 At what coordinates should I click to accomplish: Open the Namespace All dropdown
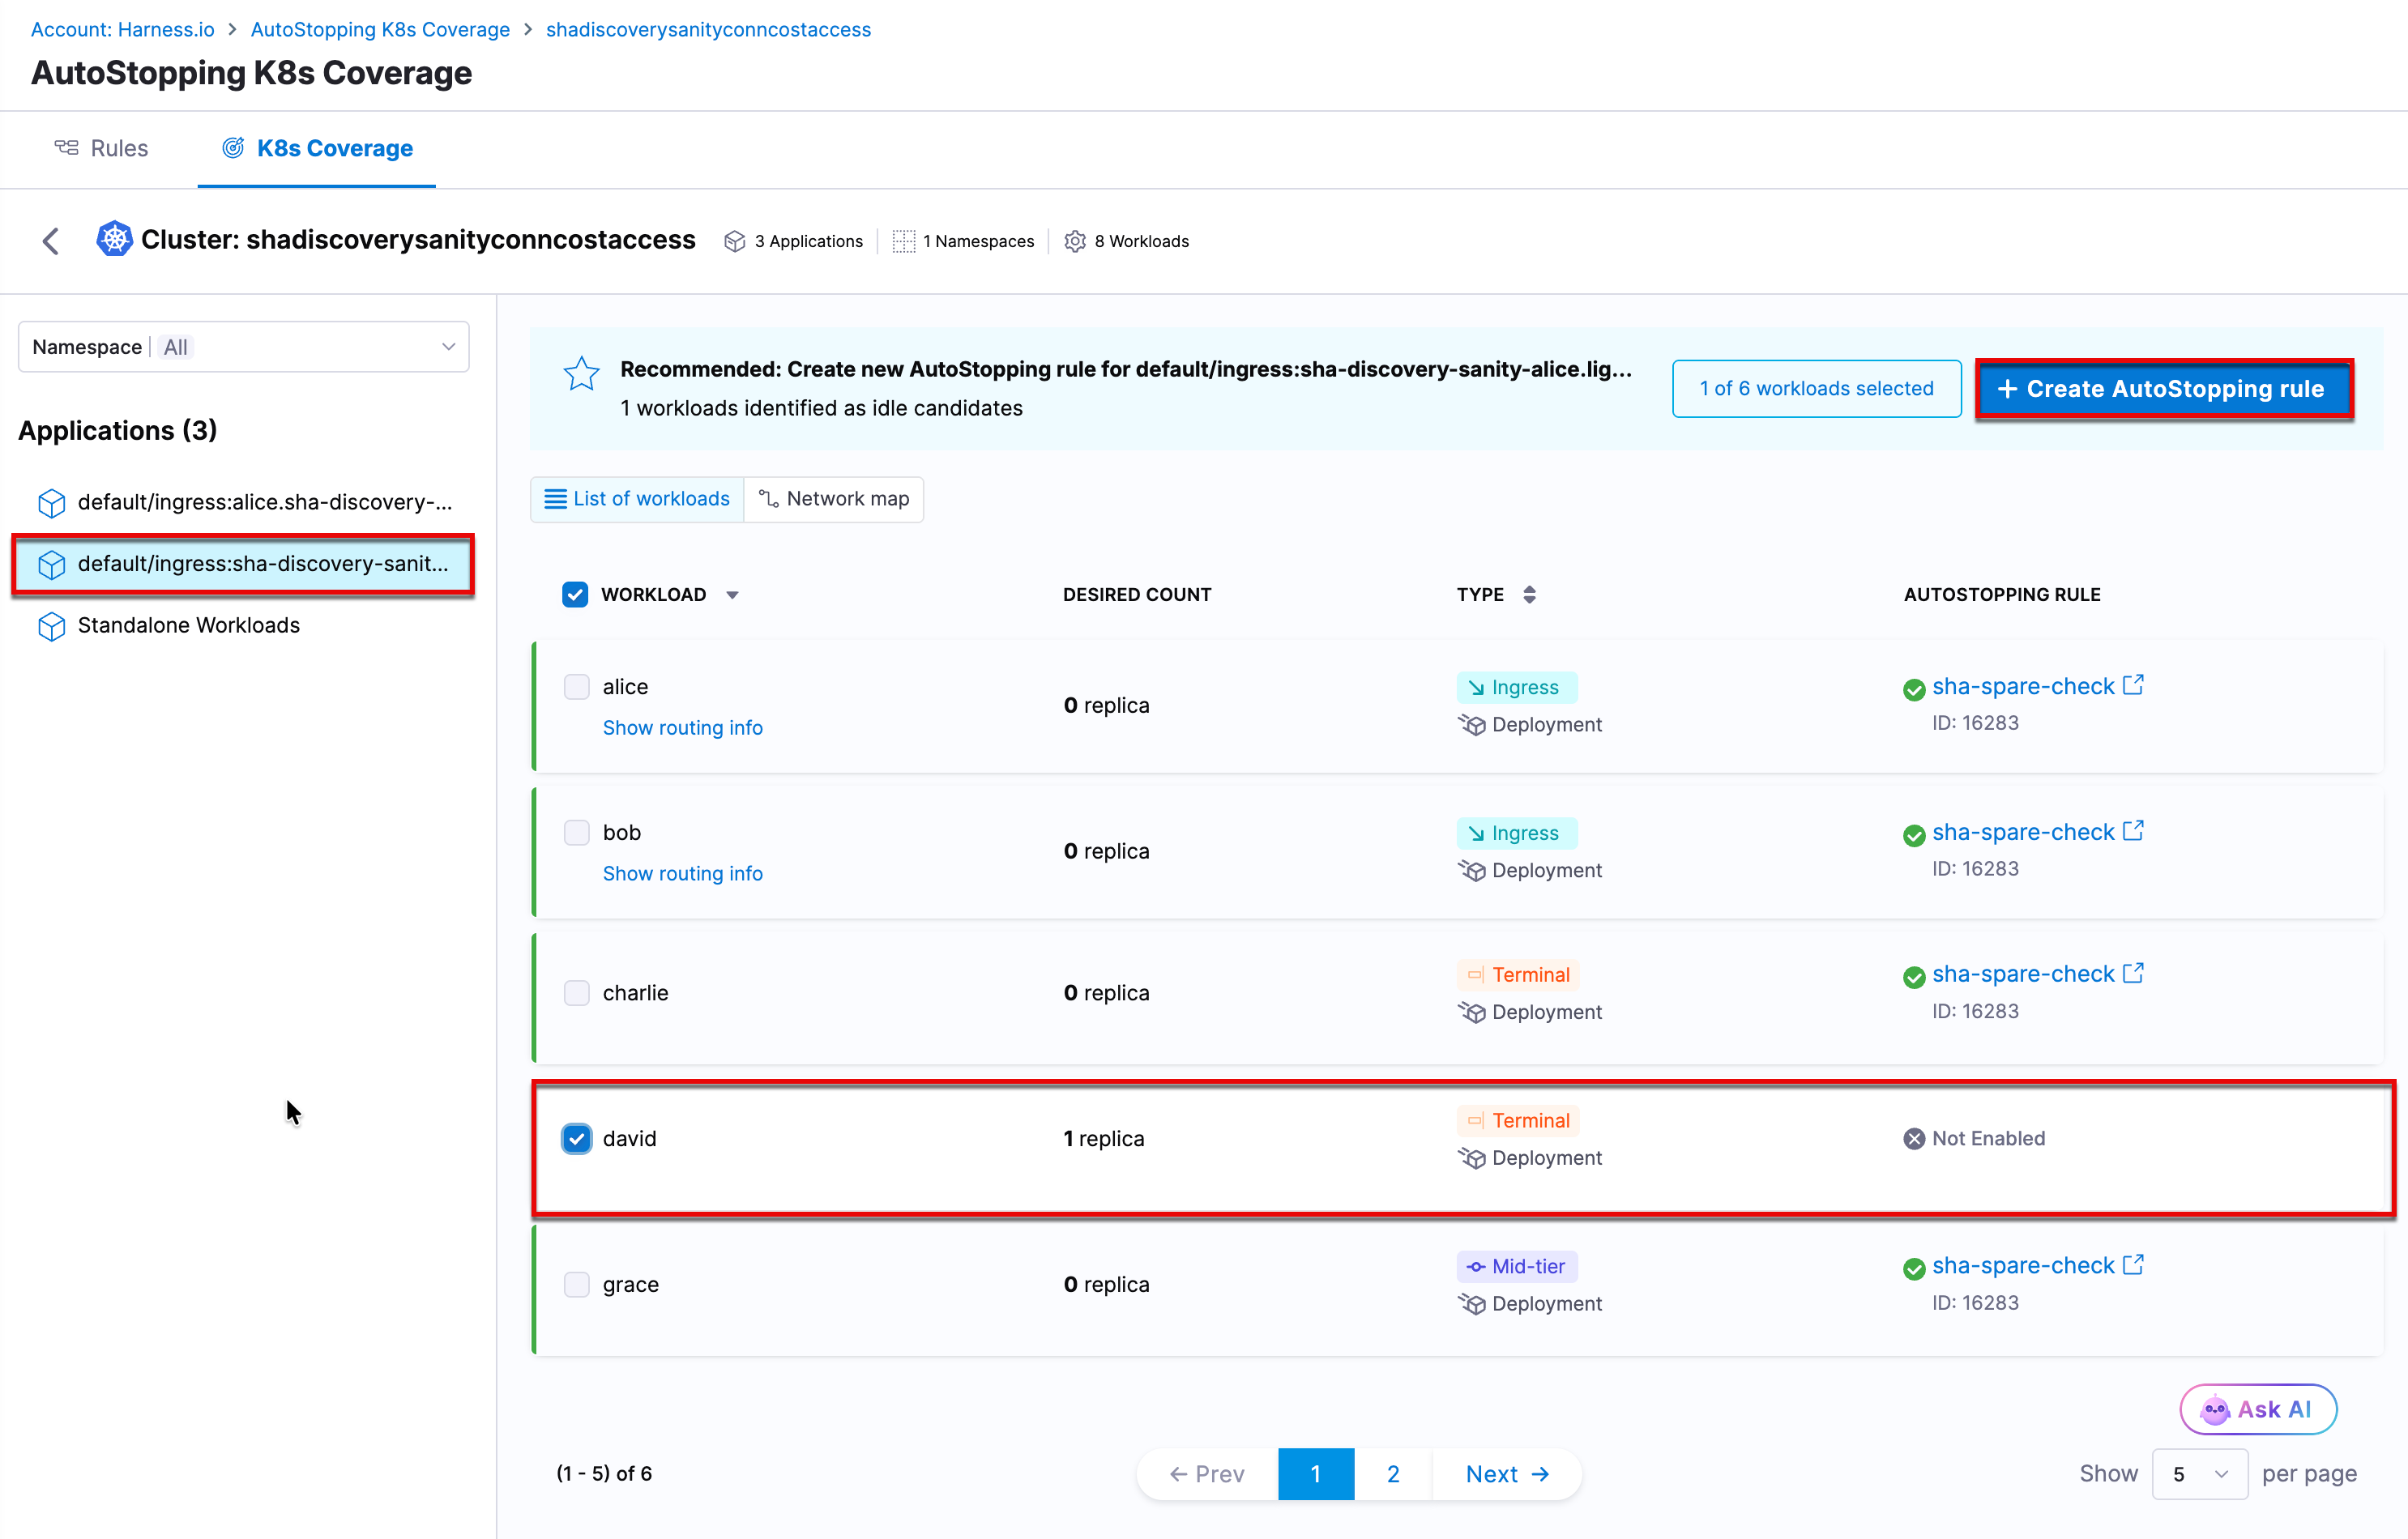[244, 347]
